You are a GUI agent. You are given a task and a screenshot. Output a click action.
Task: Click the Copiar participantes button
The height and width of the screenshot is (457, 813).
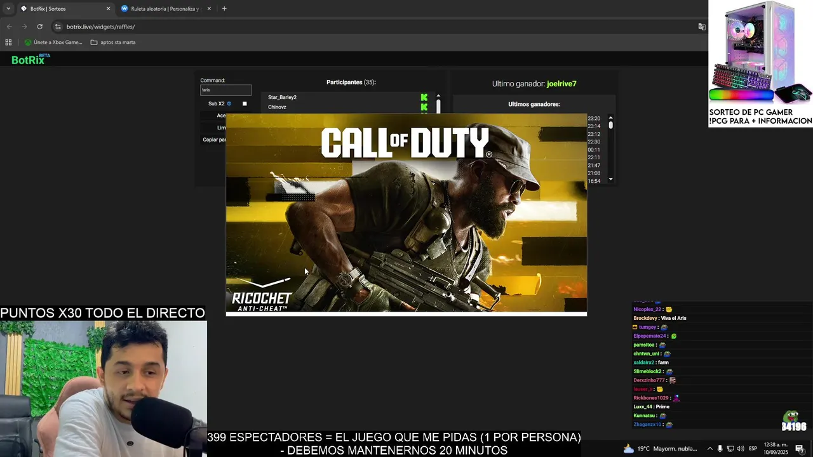coord(214,140)
